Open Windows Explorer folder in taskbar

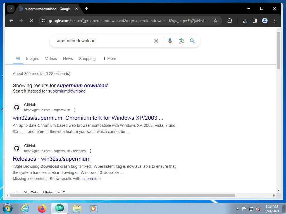(77, 208)
